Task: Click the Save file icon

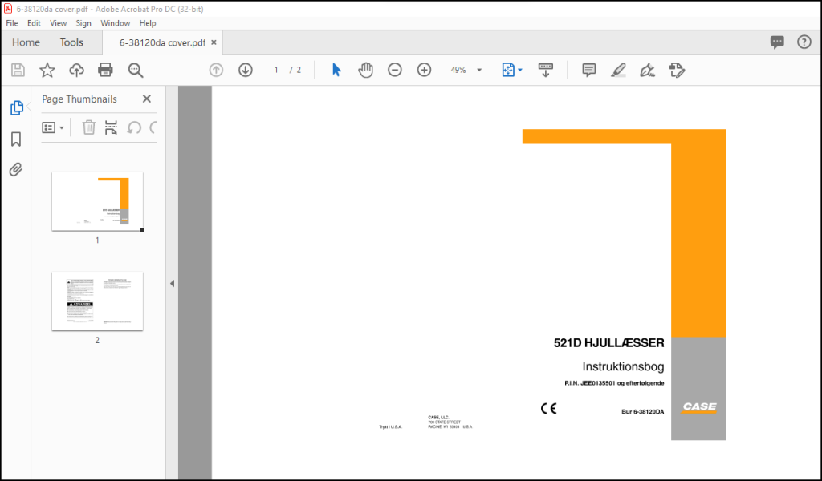Action: click(18, 70)
